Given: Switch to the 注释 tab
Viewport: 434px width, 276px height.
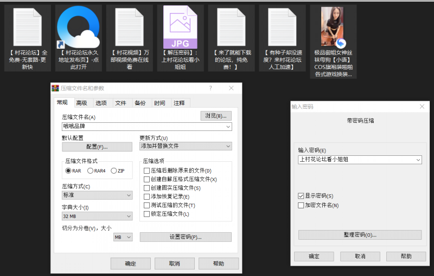Looking at the screenshot, I should pos(179,103).
